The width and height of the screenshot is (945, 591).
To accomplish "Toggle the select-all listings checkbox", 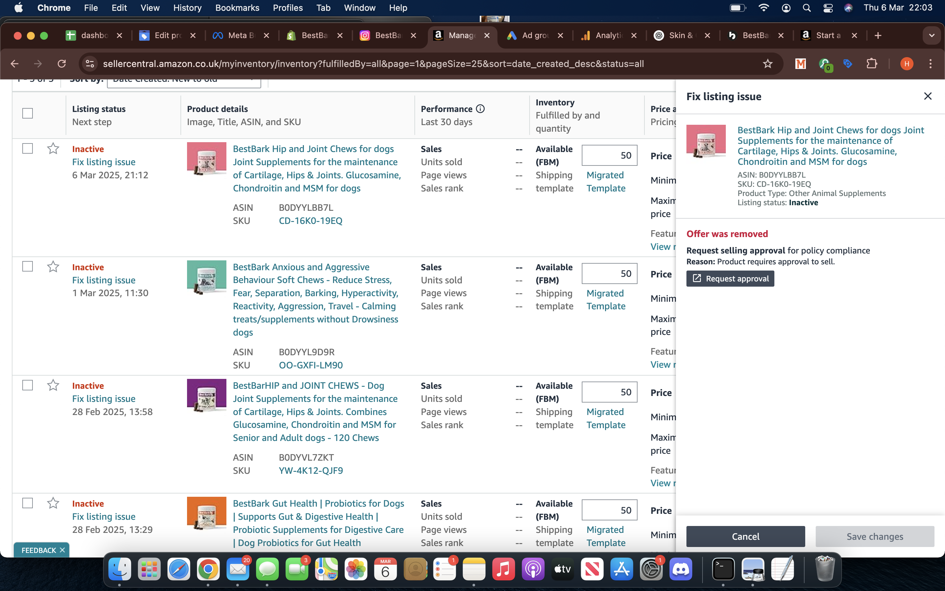I will pyautogui.click(x=27, y=113).
